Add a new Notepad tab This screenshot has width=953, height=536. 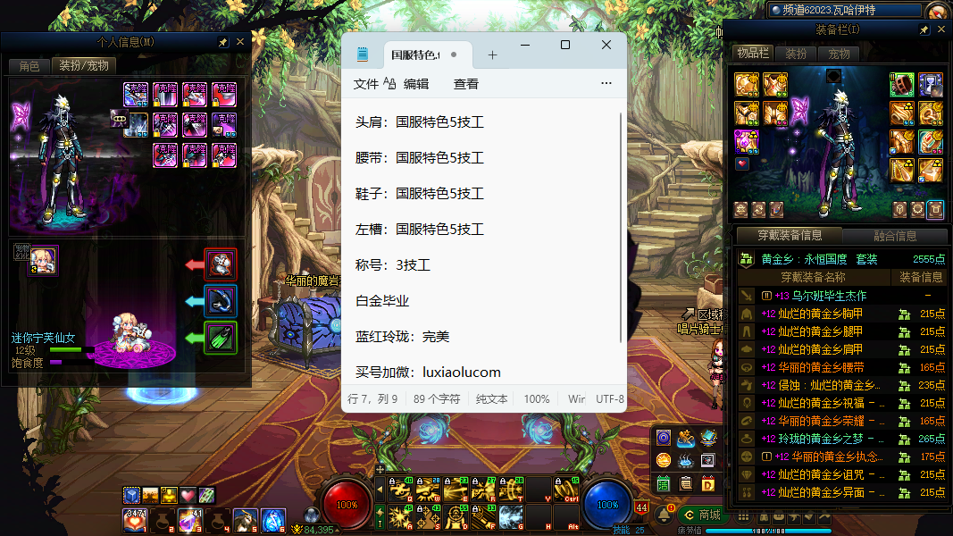tap(492, 54)
